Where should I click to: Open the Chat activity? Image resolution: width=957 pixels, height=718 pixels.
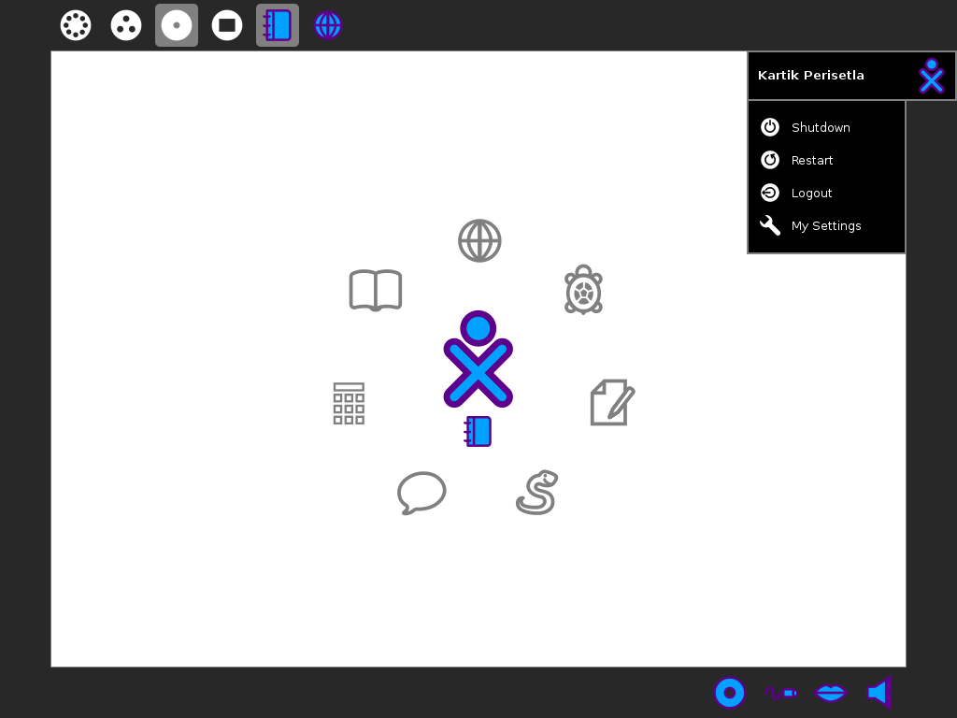pos(421,492)
